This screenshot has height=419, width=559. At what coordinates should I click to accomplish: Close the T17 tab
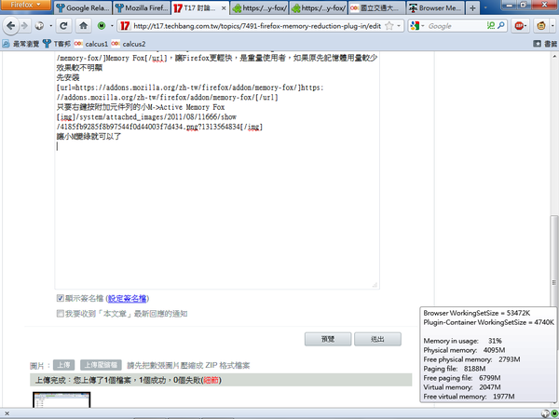tap(224, 7)
